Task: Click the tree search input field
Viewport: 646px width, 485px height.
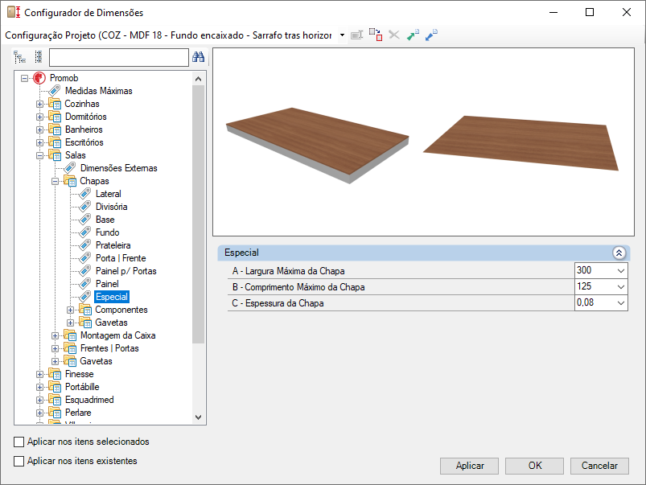Action: click(118, 57)
